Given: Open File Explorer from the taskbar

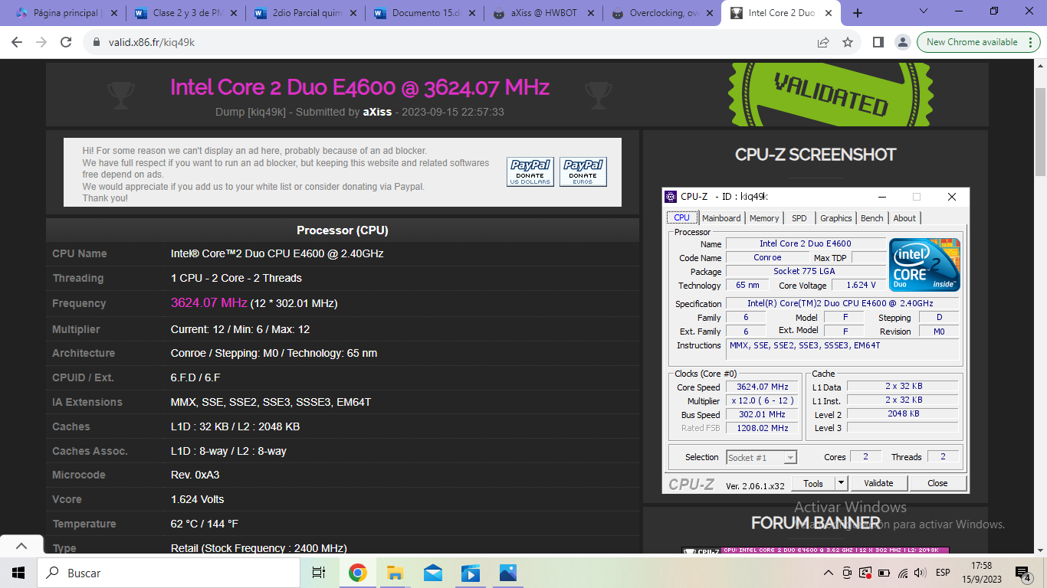Looking at the screenshot, I should 395,573.
